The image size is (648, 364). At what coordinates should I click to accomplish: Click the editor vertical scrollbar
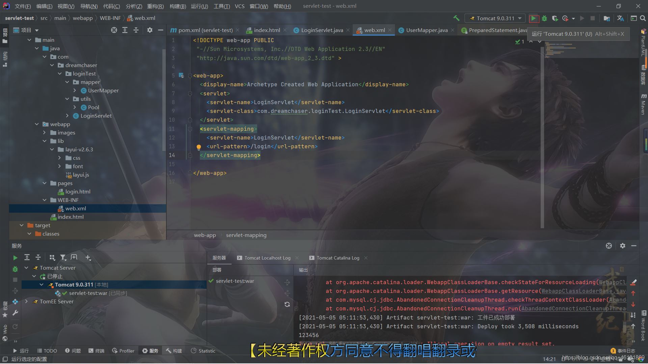[x=542, y=135]
